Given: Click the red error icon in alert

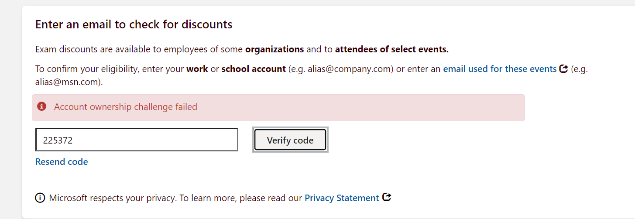Looking at the screenshot, I should (x=42, y=106).
